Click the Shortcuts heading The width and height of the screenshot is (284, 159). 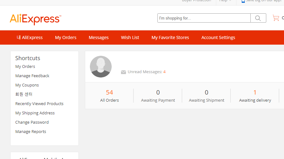28,58
